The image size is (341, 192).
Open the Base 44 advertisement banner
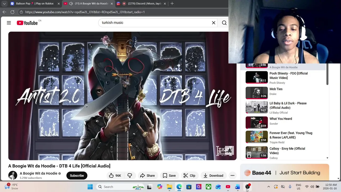point(285,173)
